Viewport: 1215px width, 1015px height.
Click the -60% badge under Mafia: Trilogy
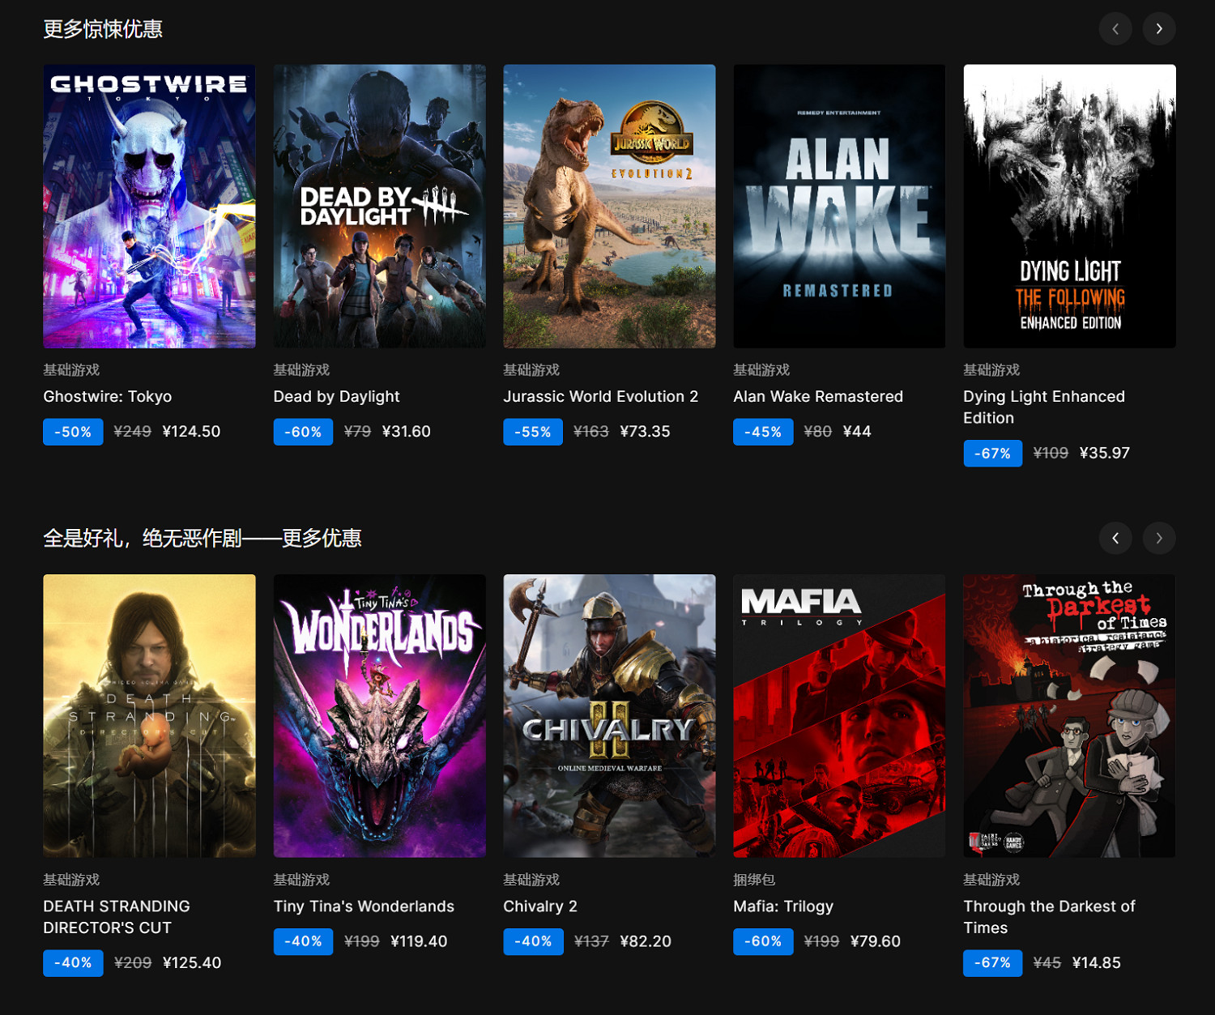coord(763,941)
